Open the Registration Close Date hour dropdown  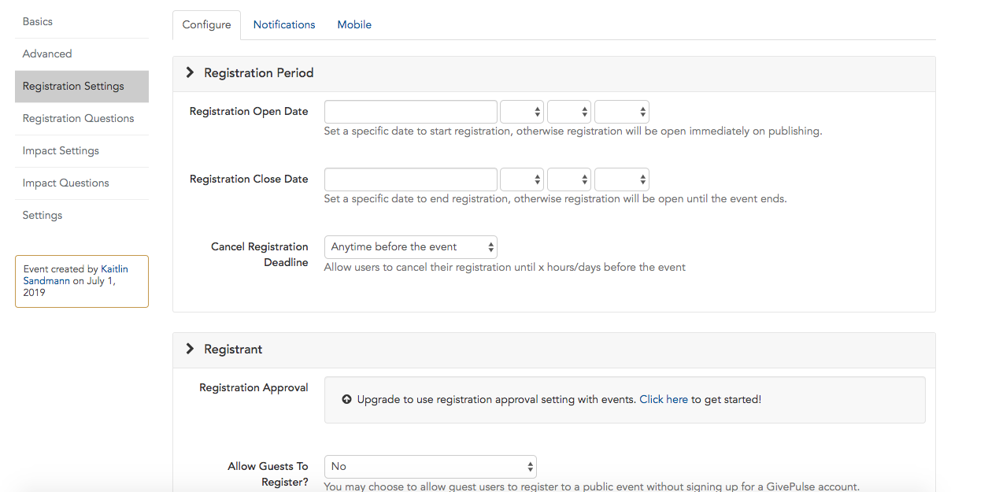tap(522, 179)
